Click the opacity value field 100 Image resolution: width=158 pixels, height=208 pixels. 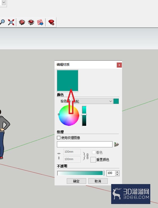coord(111,173)
